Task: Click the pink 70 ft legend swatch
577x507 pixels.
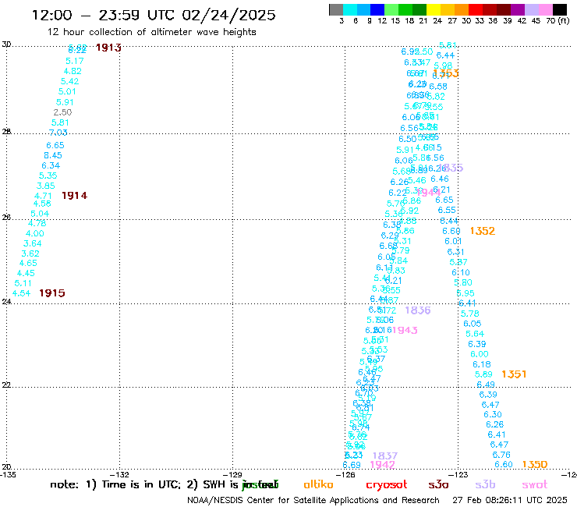Action: 545,9
